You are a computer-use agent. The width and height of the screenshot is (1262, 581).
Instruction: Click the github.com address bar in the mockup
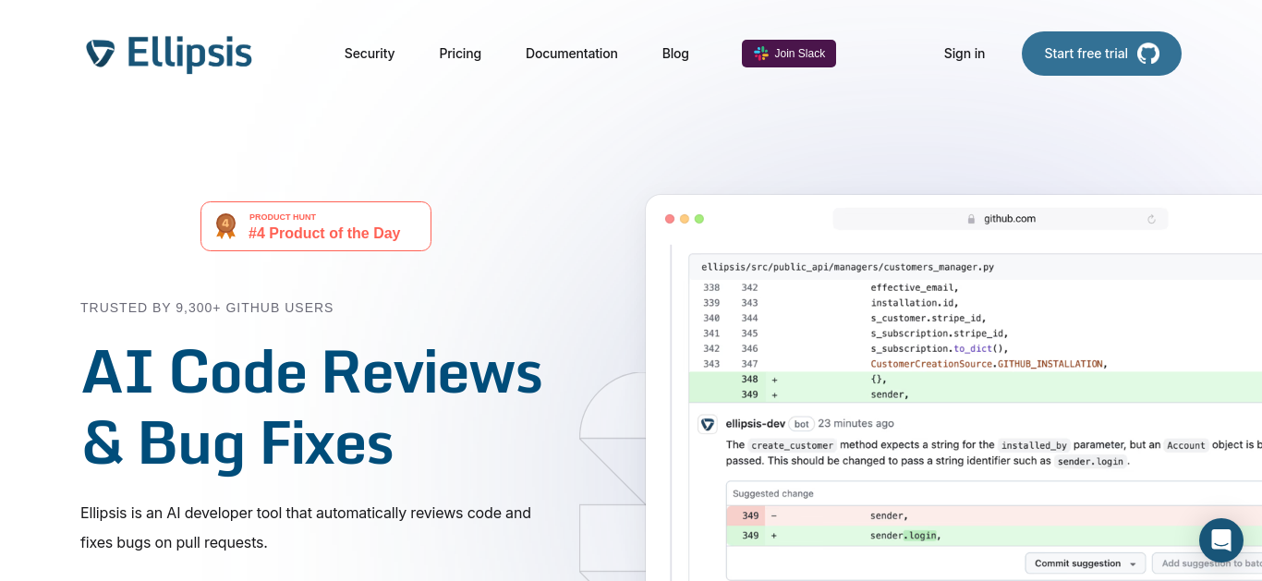[1001, 219]
